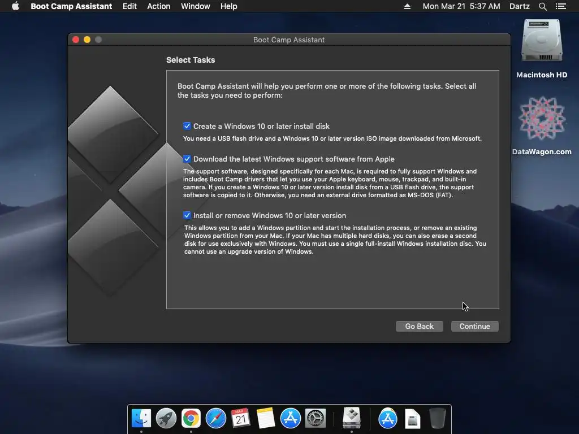579x434 pixels.
Task: Uncheck Install or remove Windows 10
Action: [187, 215]
